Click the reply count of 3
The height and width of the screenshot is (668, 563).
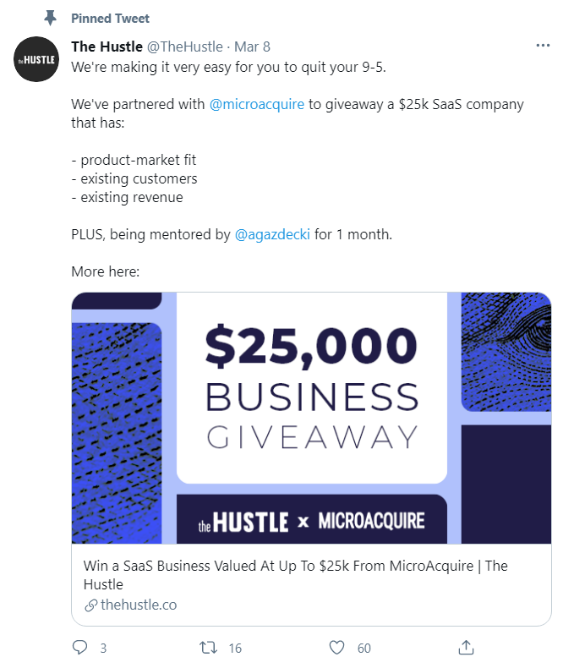click(103, 649)
